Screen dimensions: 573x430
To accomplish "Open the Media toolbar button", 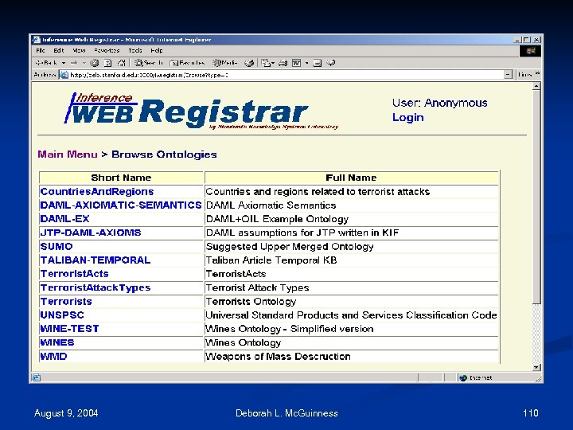I will 225,63.
